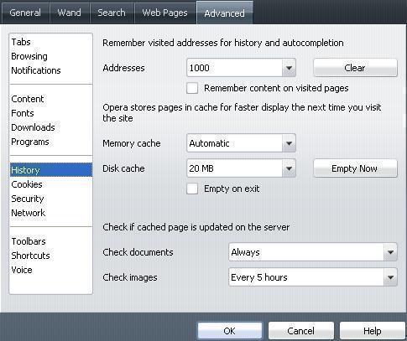Screen dimensions: 407x341
Task: Confirm settings with the OK button
Action: pyautogui.click(x=230, y=331)
